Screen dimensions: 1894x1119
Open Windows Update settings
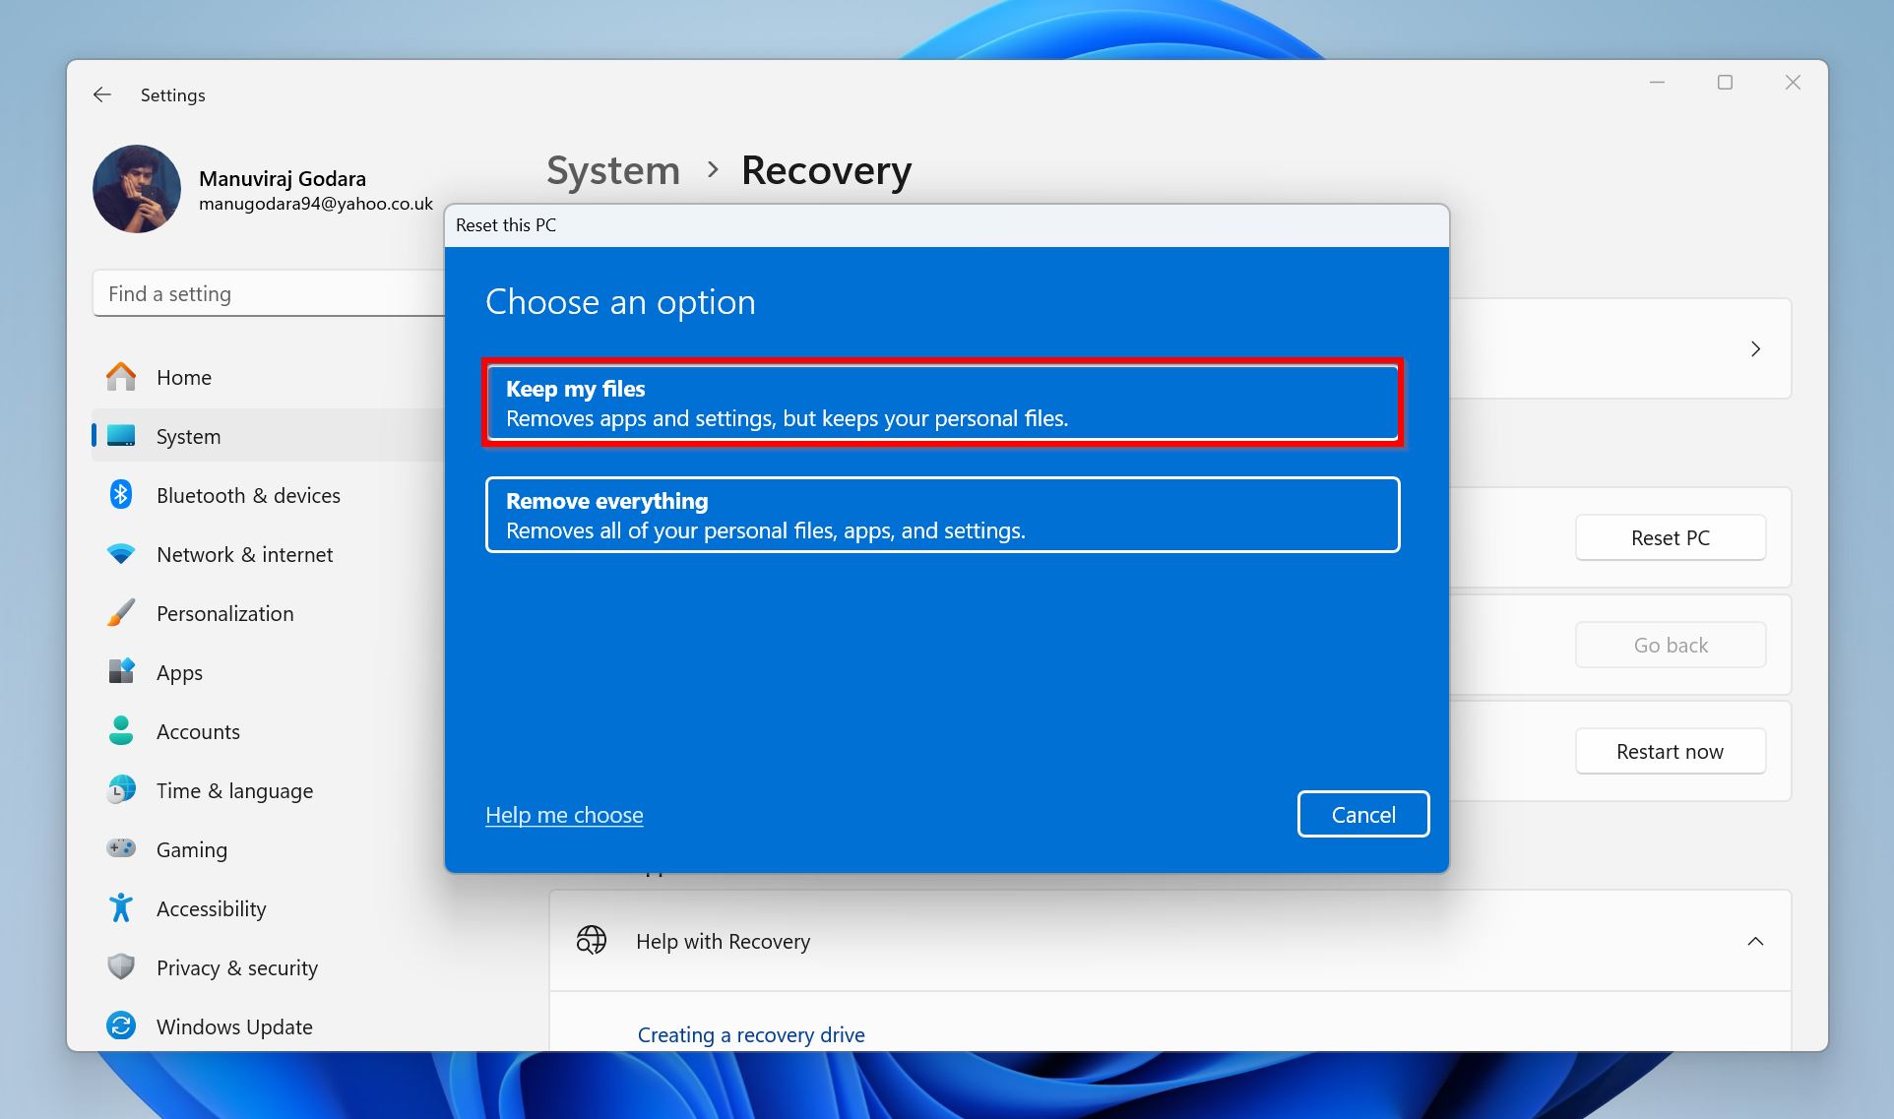pyautogui.click(x=234, y=1026)
